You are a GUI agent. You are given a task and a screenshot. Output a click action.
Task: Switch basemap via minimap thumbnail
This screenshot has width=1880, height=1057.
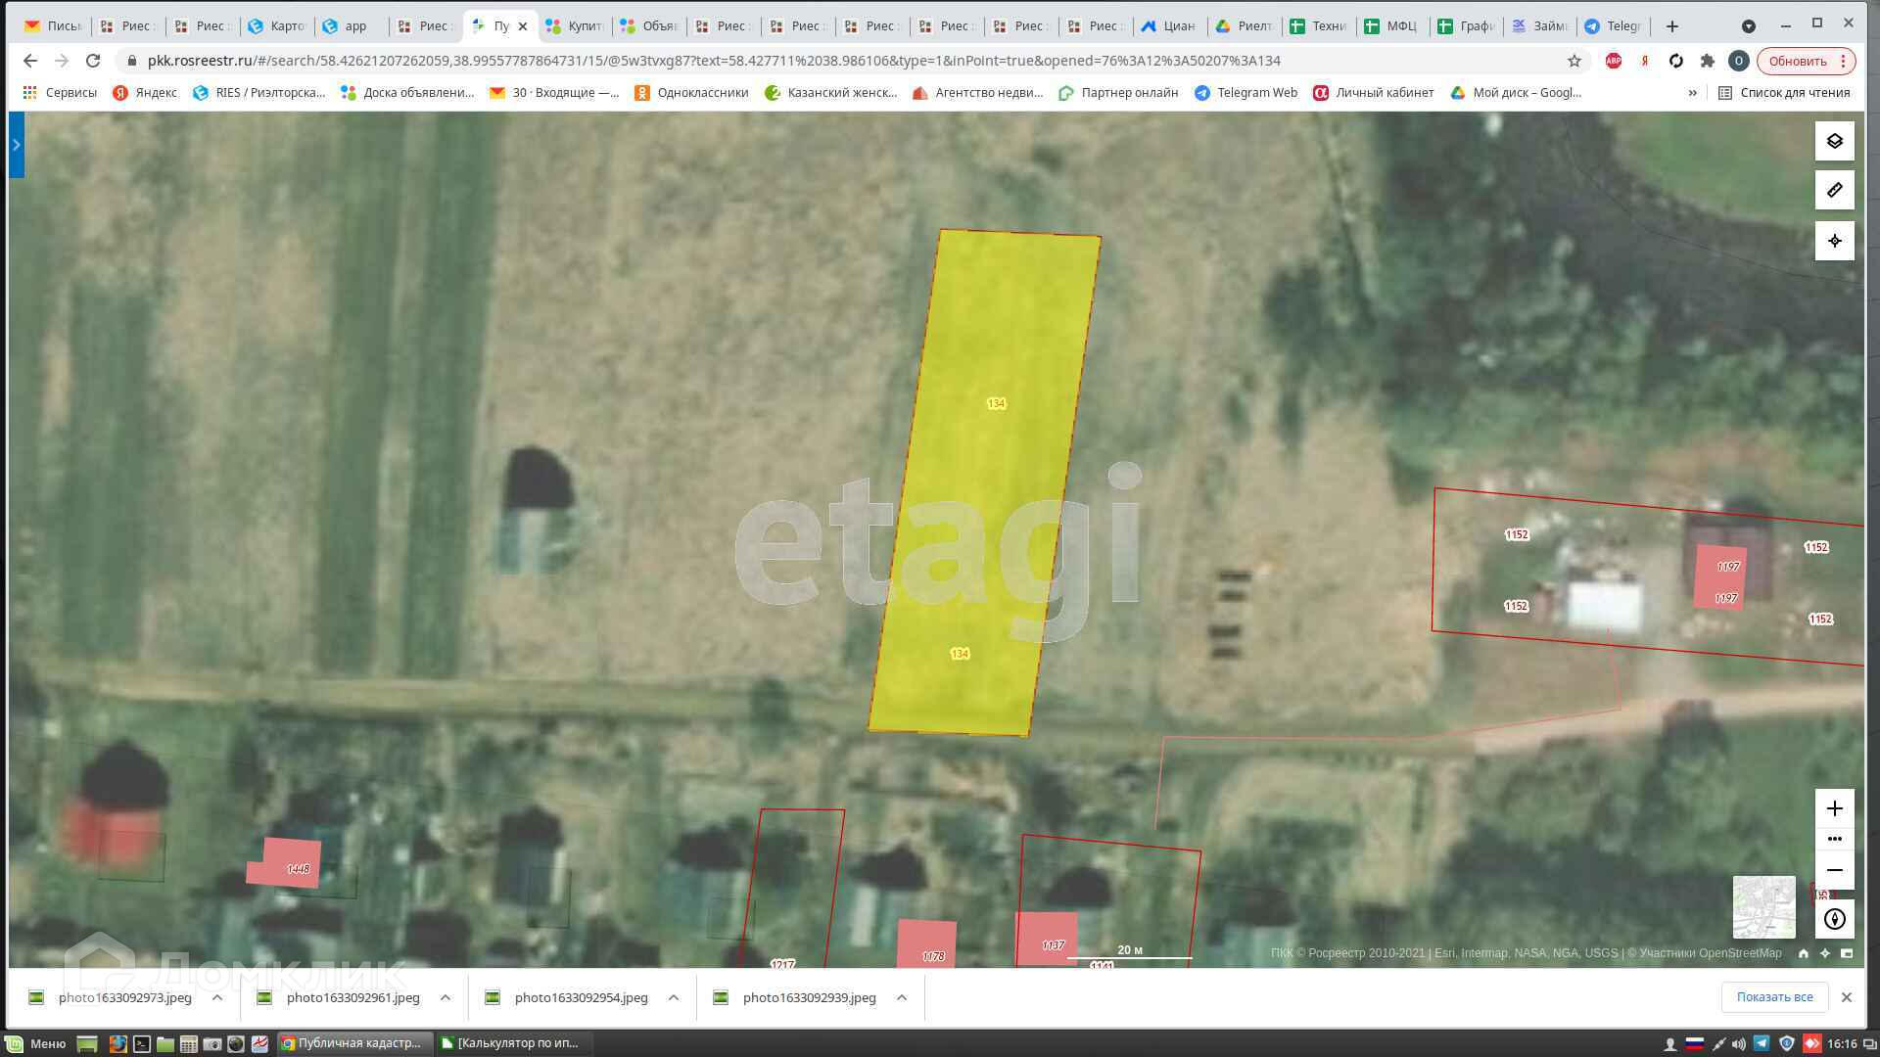point(1763,906)
